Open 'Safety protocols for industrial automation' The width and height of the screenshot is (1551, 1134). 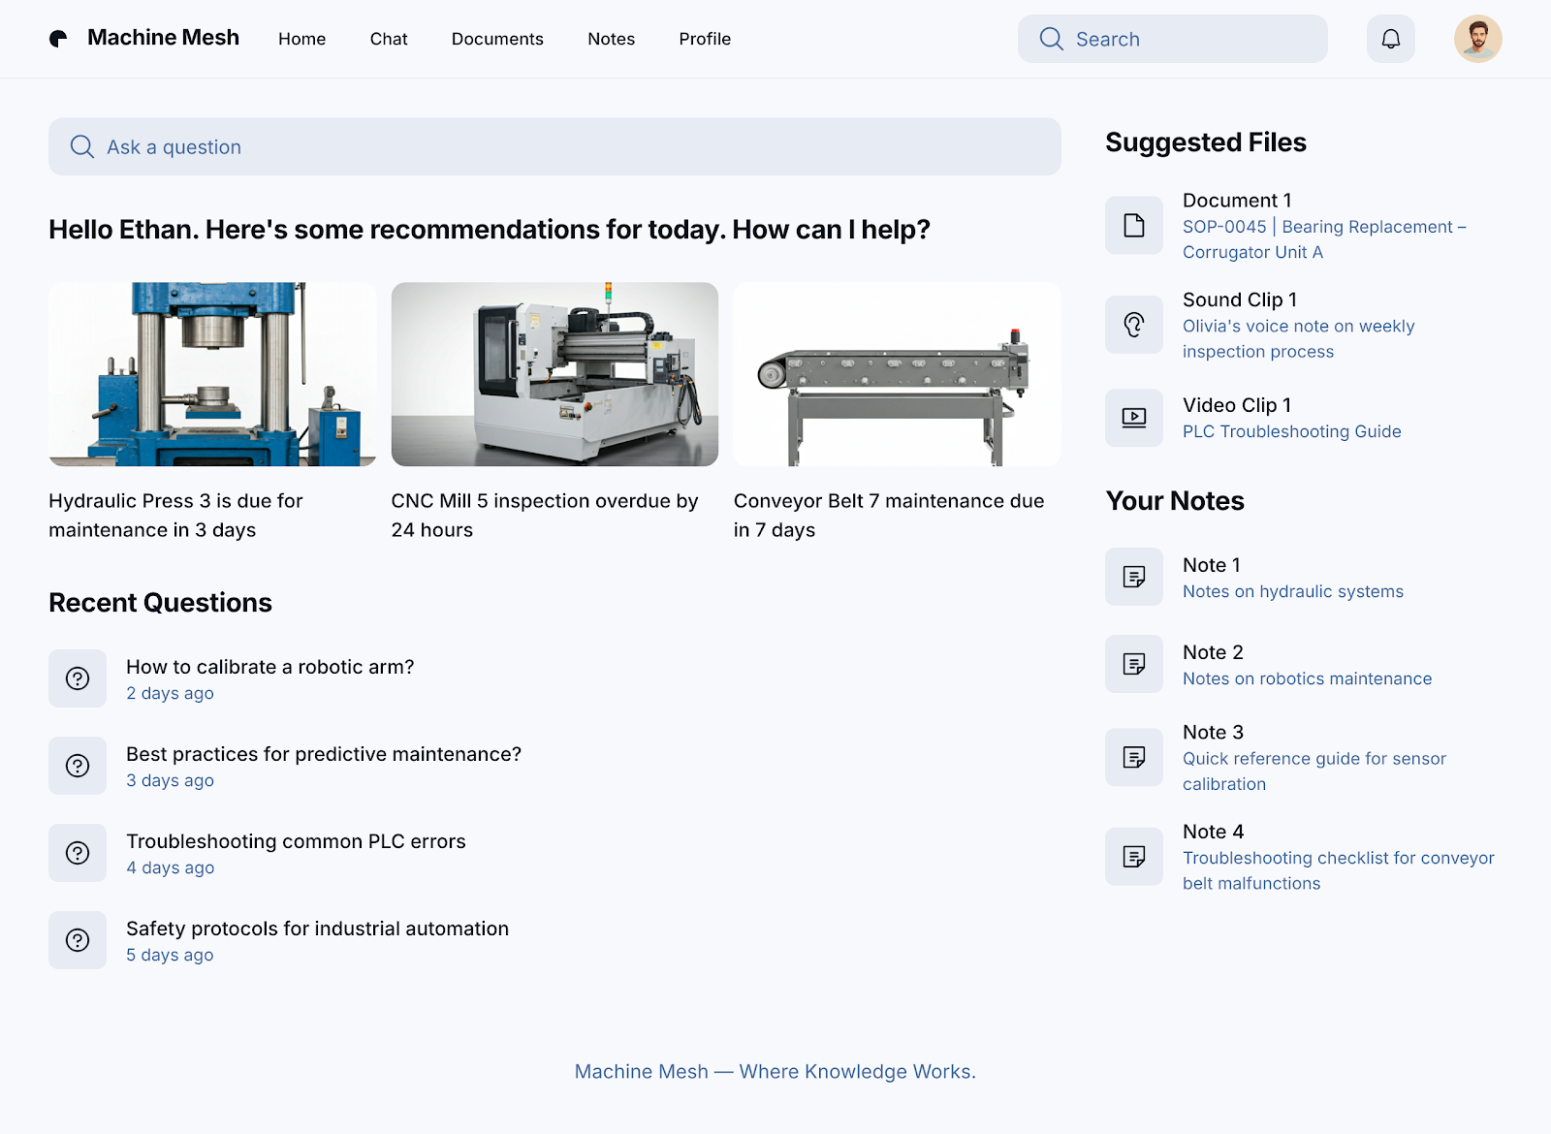[x=317, y=929]
